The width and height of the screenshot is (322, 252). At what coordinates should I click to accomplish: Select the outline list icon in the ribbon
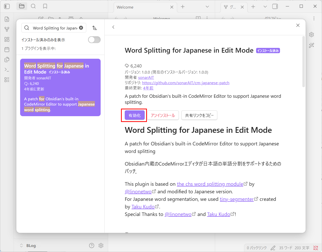point(7,80)
